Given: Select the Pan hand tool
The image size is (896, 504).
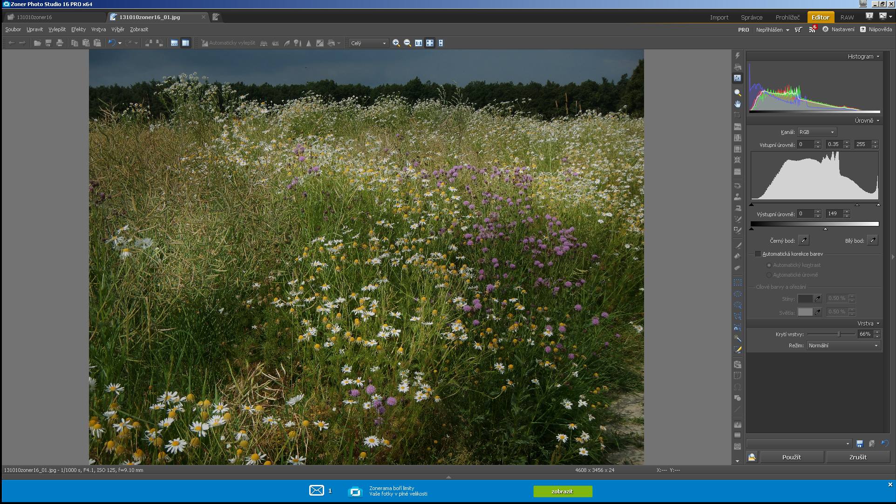Looking at the screenshot, I should pyautogui.click(x=737, y=104).
